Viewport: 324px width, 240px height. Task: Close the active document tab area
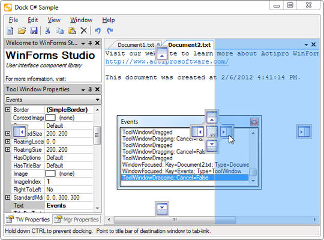(313, 44)
